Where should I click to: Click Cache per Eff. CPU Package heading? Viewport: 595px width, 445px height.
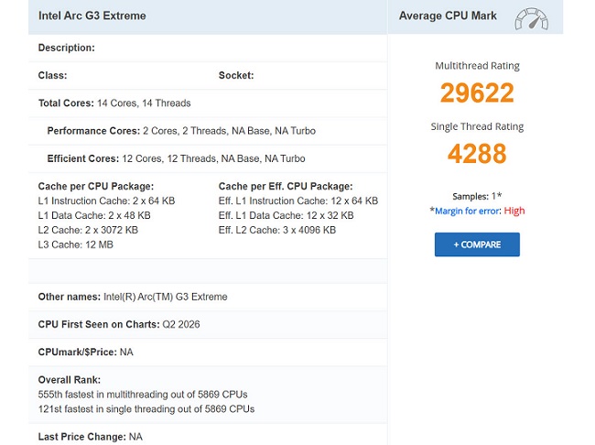click(286, 187)
